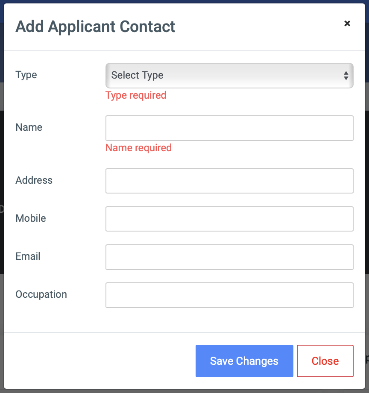The width and height of the screenshot is (369, 393).
Task: Click the Type field label
Action: tap(26, 75)
